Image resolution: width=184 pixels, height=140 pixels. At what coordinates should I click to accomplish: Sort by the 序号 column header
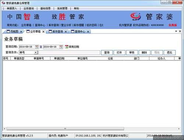pos(7,58)
